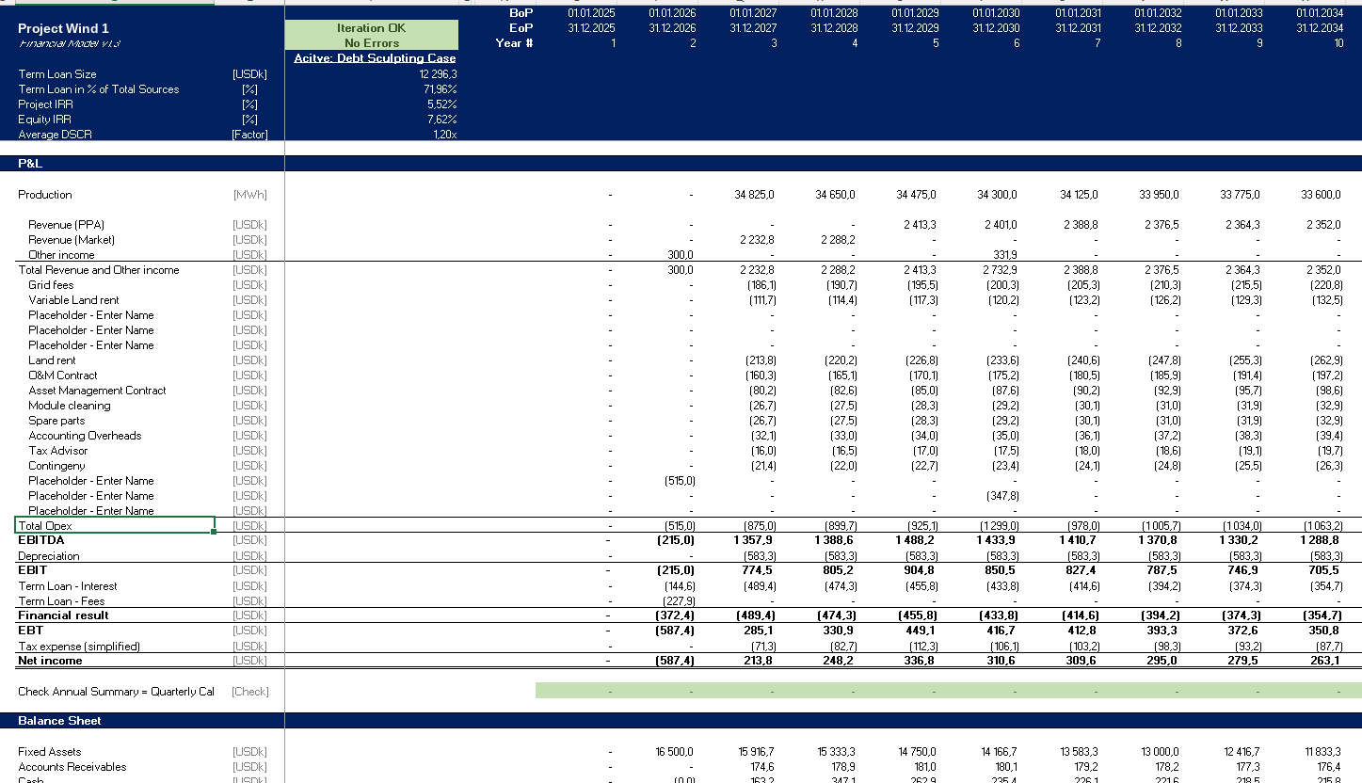The width and height of the screenshot is (1362, 783).
Task: Select the 'Production' row label
Action: 45,195
